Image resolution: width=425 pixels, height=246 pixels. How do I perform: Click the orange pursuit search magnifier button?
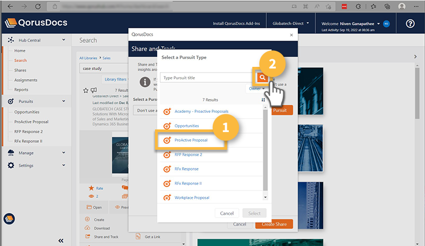click(x=262, y=78)
